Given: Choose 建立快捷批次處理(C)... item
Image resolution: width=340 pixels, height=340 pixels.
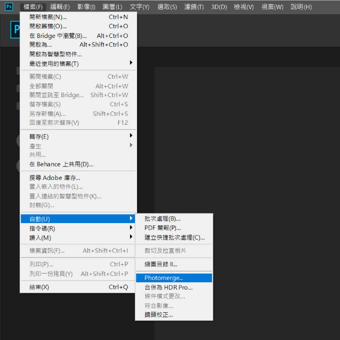Looking at the screenshot, I should click(174, 237).
